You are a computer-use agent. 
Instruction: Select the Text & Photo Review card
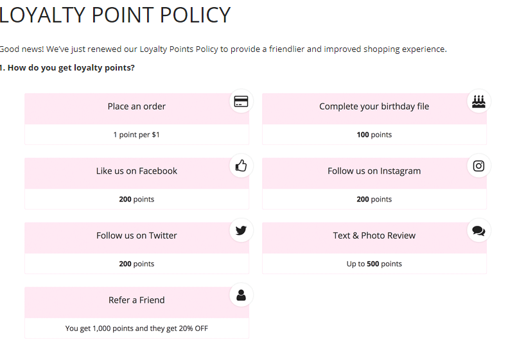(x=374, y=248)
